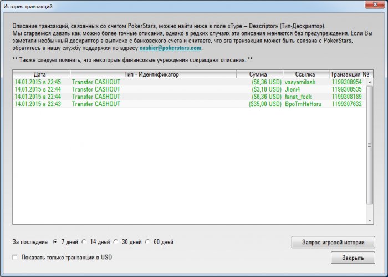This screenshot has height=277, width=388.
Task: Click Transfer CASHOUT in the vasyamilash row
Action: click(96, 82)
